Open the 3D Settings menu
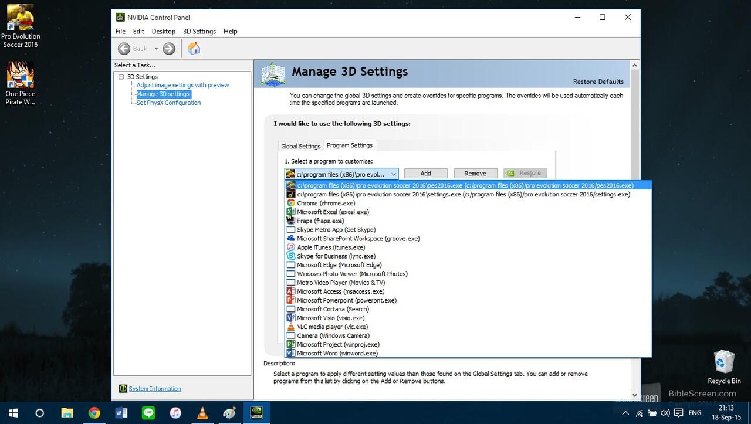The image size is (751, 424). pos(199,32)
